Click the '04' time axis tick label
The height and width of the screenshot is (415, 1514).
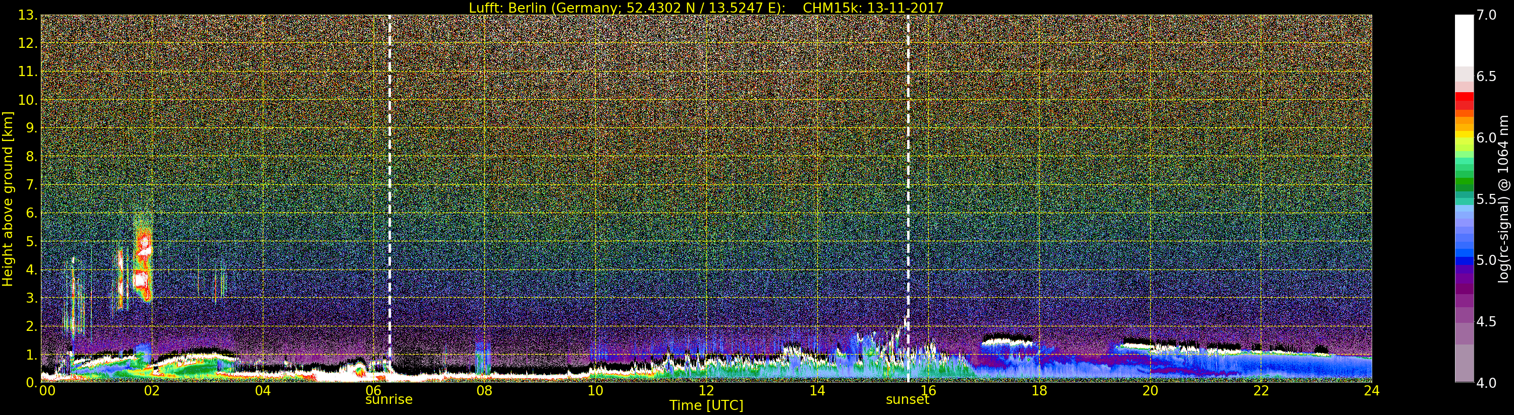(263, 391)
